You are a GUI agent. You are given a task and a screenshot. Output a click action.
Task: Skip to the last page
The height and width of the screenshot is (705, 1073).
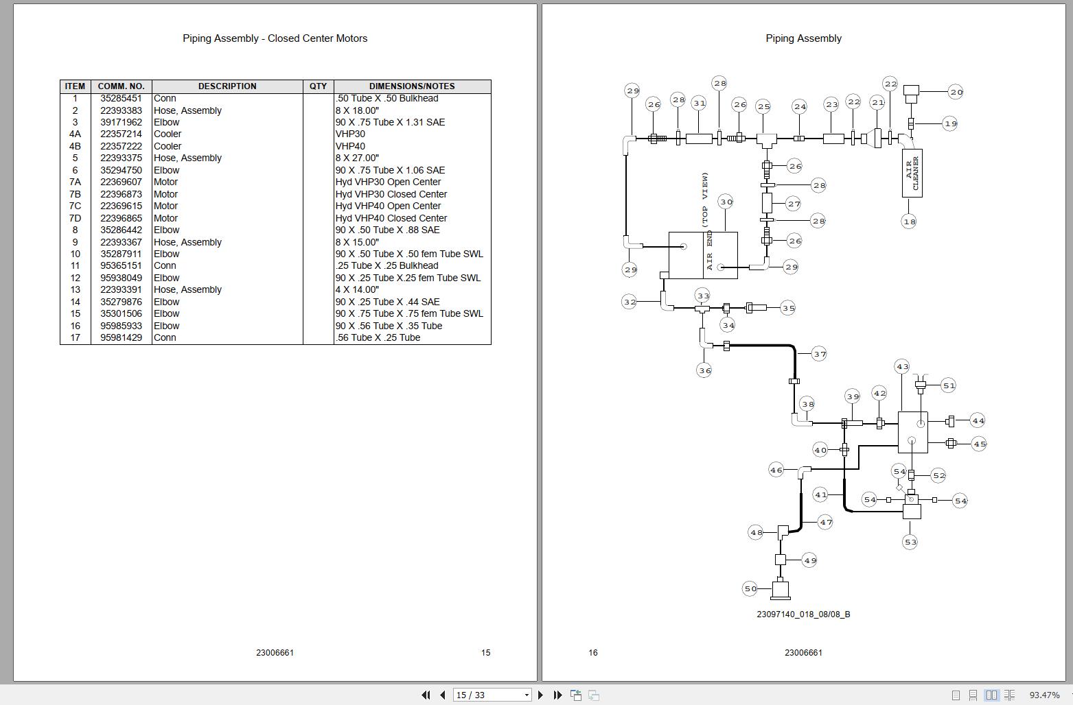coord(557,695)
